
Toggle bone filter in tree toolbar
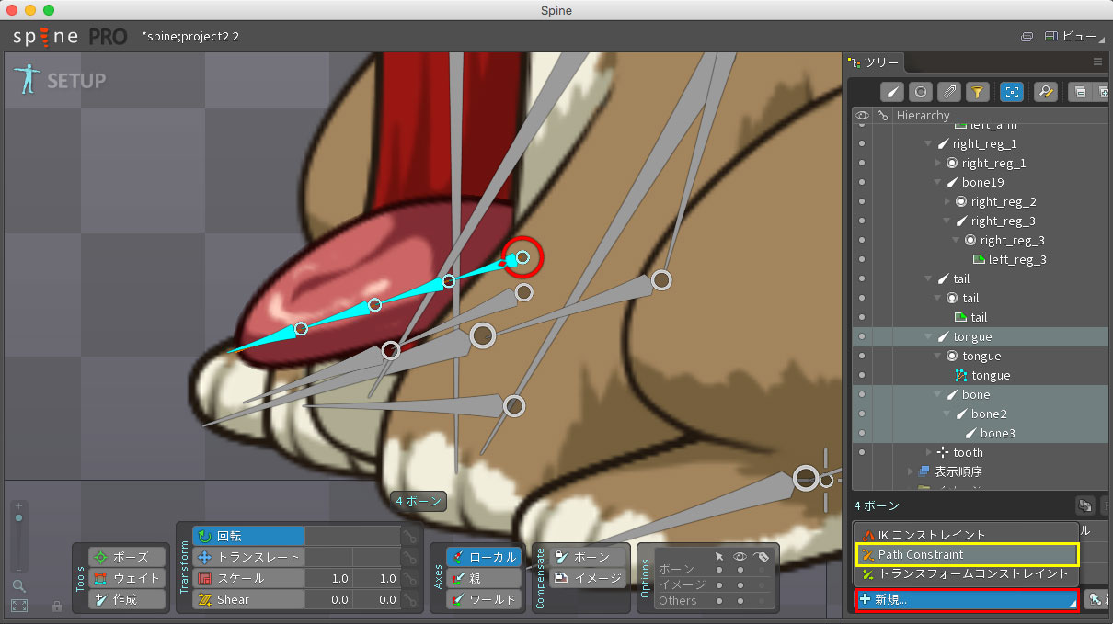pyautogui.click(x=892, y=92)
